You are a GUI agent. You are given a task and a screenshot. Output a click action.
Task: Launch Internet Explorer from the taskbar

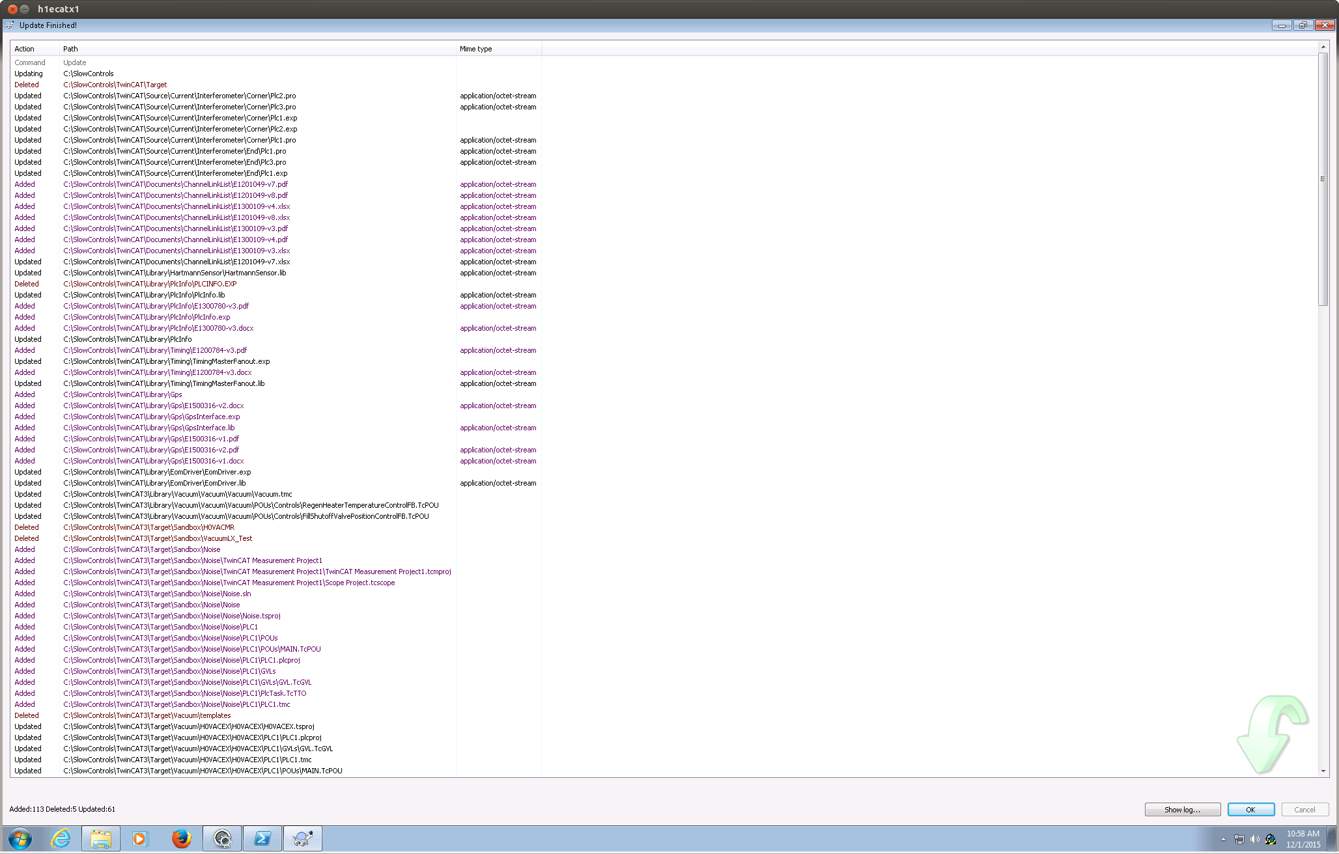click(61, 839)
